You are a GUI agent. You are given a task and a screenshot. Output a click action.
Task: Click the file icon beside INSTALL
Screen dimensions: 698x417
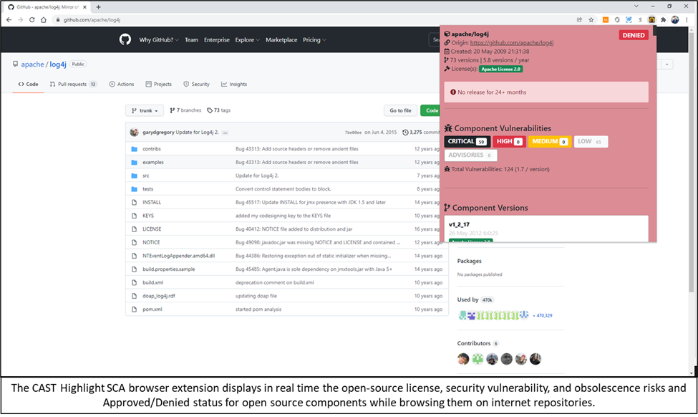(x=134, y=202)
